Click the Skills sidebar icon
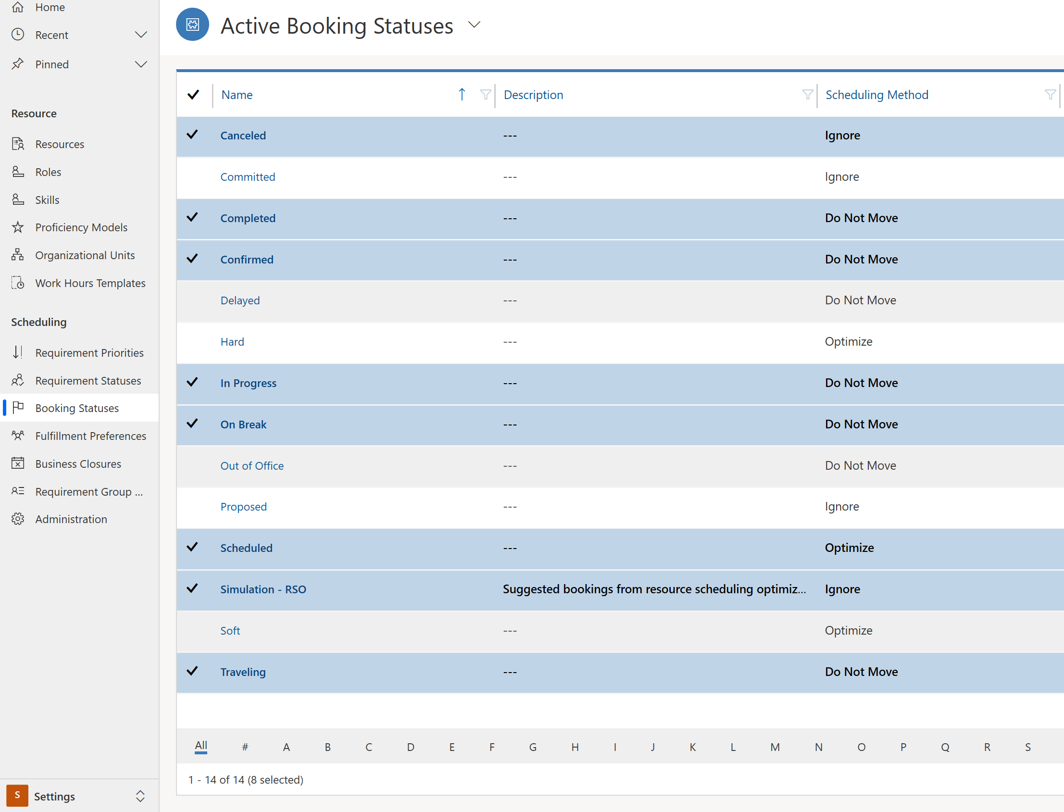The image size is (1064, 812). (19, 200)
